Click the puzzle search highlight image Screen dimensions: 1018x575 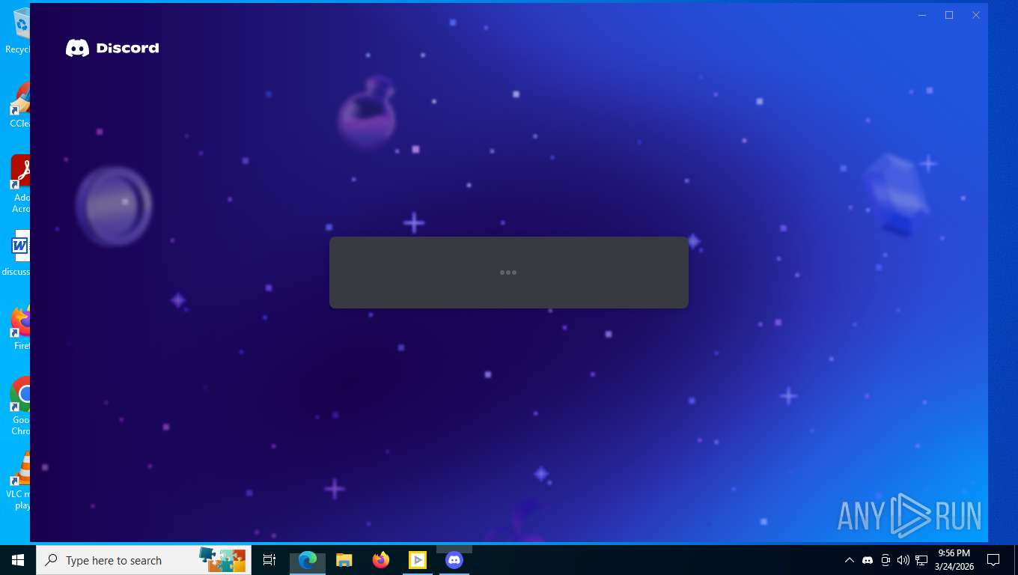222,559
